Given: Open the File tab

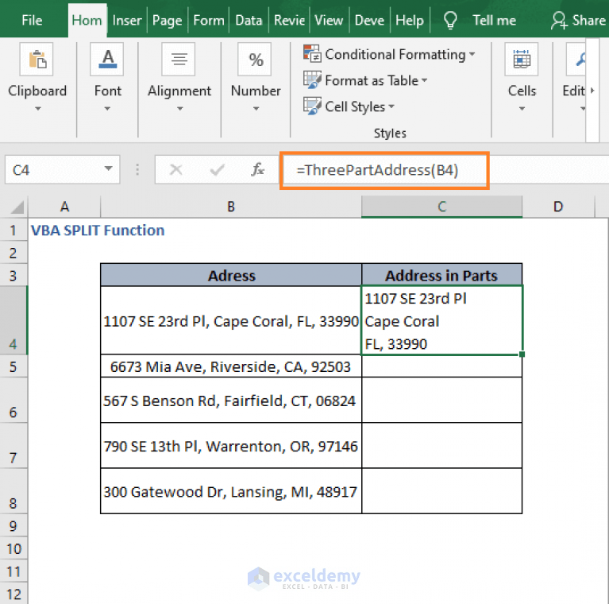Looking at the screenshot, I should pyautogui.click(x=32, y=20).
